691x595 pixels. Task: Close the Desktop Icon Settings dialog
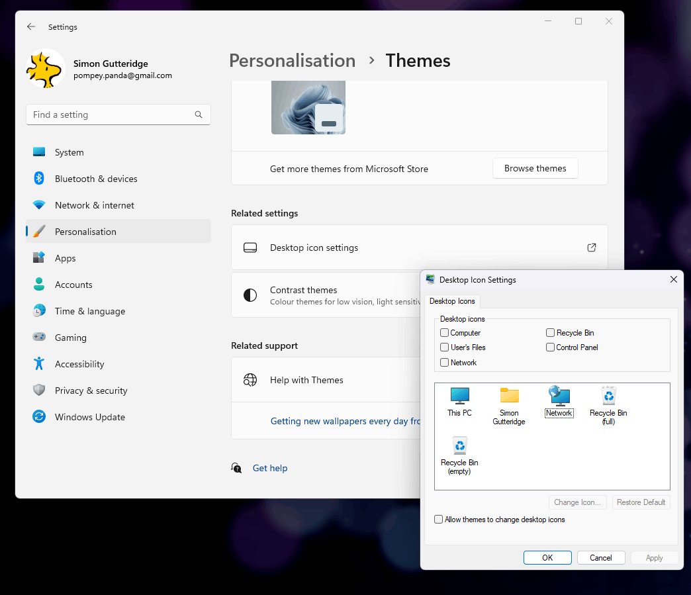[673, 279]
